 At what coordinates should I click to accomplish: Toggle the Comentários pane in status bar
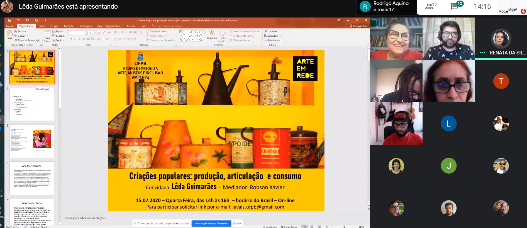pyautogui.click(x=289, y=227)
